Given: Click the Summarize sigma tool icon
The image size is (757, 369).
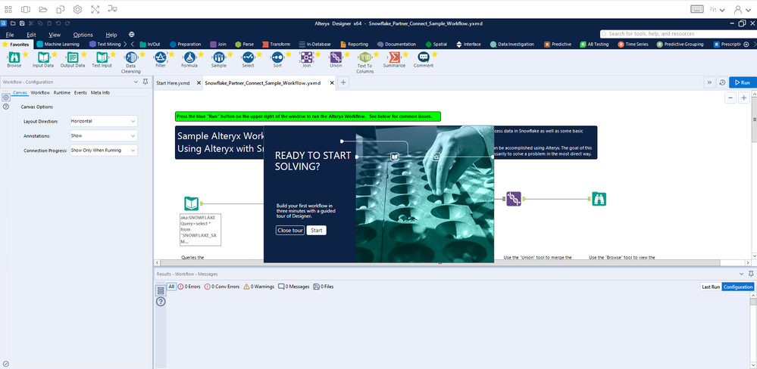Looking at the screenshot, I should 395,57.
